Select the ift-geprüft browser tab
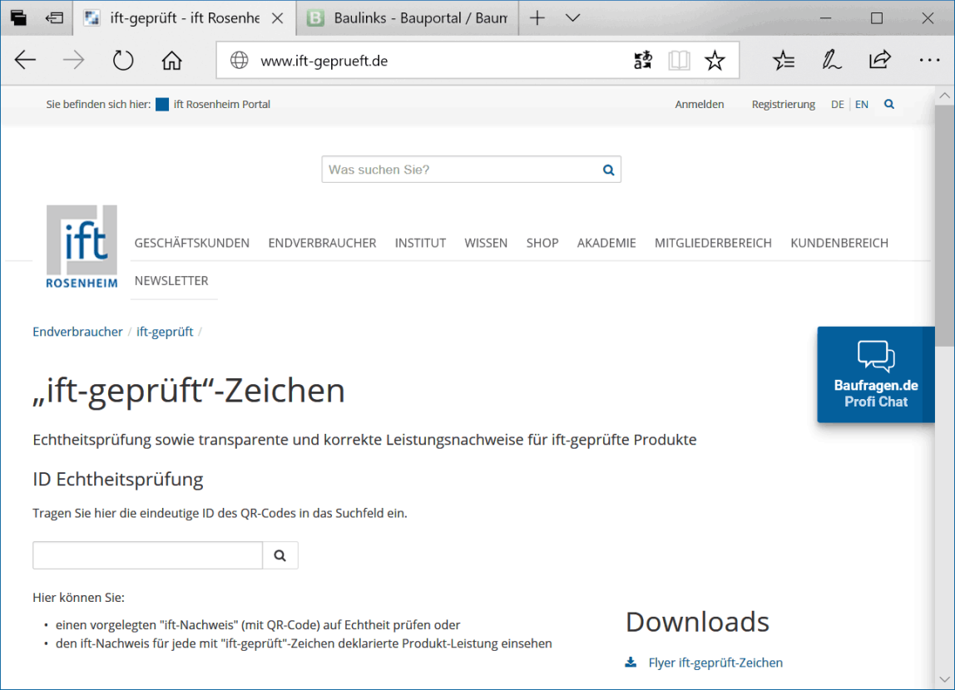This screenshot has height=690, width=955. pyautogui.click(x=185, y=18)
